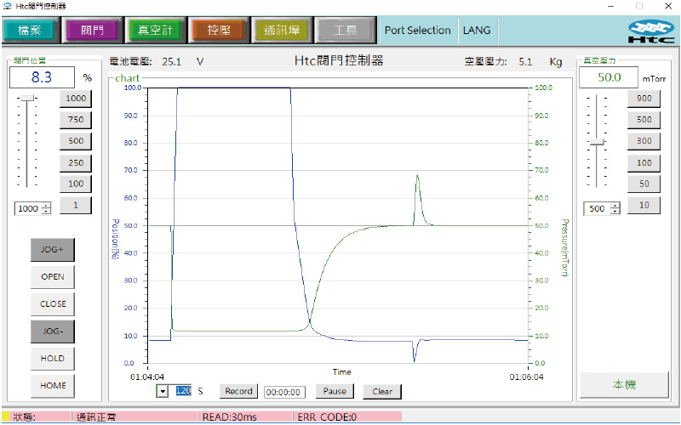681x425 pixels.
Task: Click the valve position value field 8.3
Action: (42, 77)
